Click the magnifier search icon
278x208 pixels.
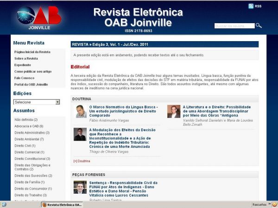(x=259, y=25)
